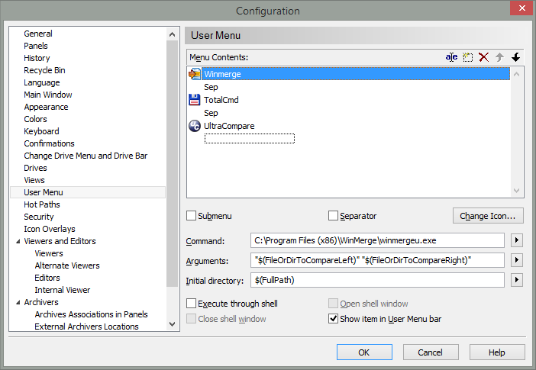The image size is (536, 370).
Task: Click the Cancel button
Action: tap(431, 352)
